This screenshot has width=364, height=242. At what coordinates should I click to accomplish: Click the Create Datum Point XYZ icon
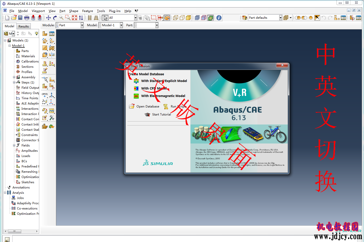[x=45, y=95]
